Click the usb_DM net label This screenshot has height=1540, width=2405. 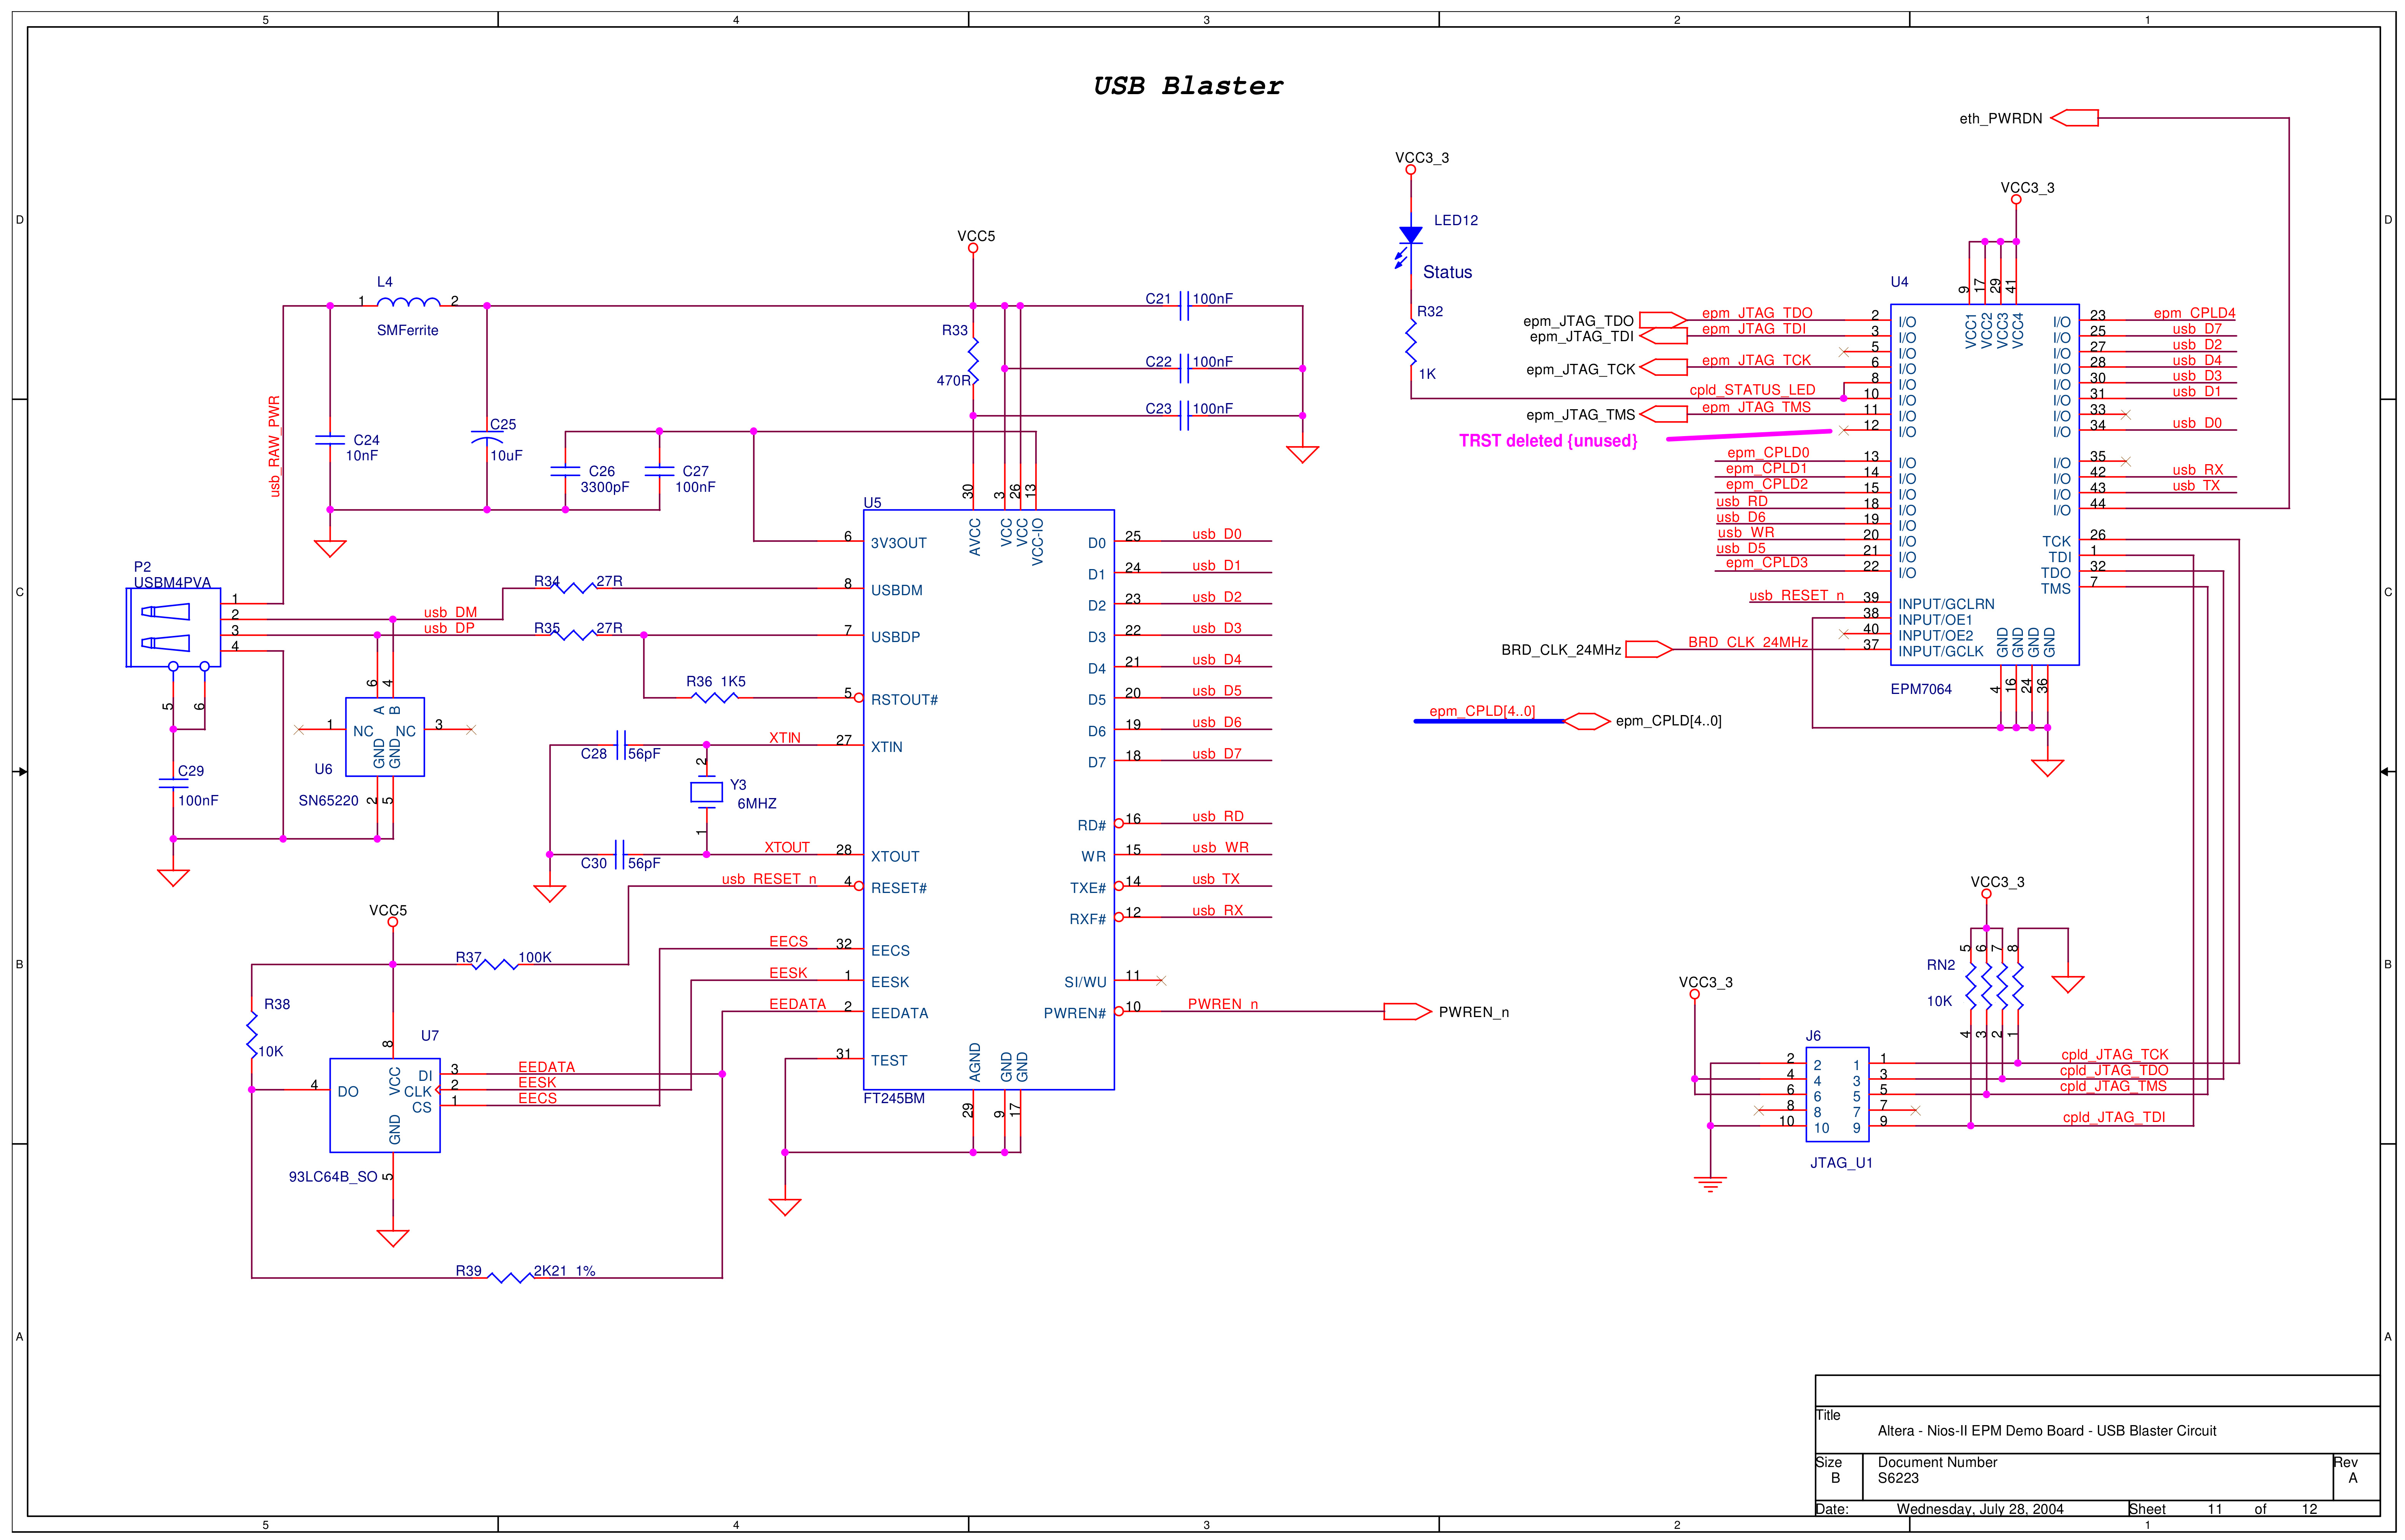click(450, 612)
